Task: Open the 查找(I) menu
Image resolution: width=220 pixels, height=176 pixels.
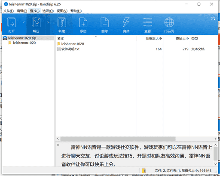Action: pyautogui.click(x=35, y=11)
